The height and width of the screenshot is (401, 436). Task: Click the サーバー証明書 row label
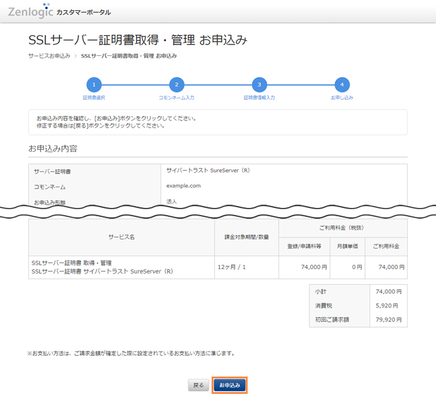(52, 171)
